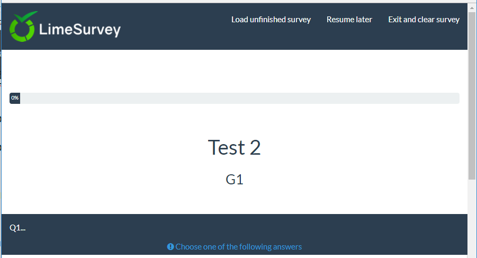
Task: Click the scrollbar track below the thumb
Action: (472, 217)
